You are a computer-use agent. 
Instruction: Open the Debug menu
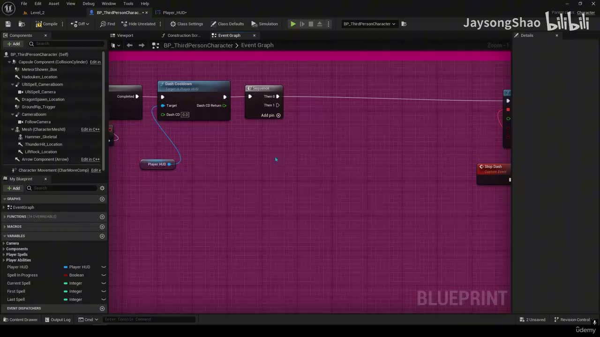pyautogui.click(x=88, y=4)
